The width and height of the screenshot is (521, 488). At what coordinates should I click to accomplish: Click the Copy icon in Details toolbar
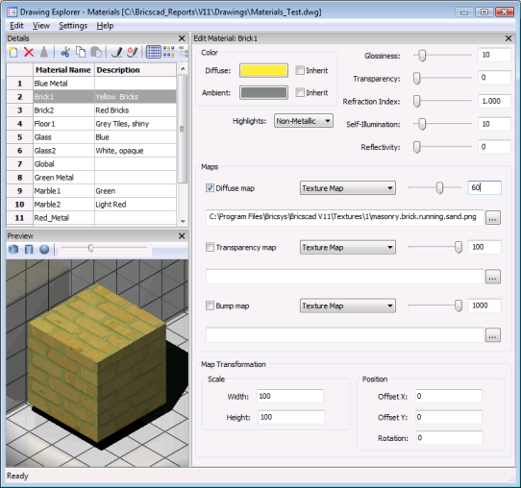pos(81,52)
